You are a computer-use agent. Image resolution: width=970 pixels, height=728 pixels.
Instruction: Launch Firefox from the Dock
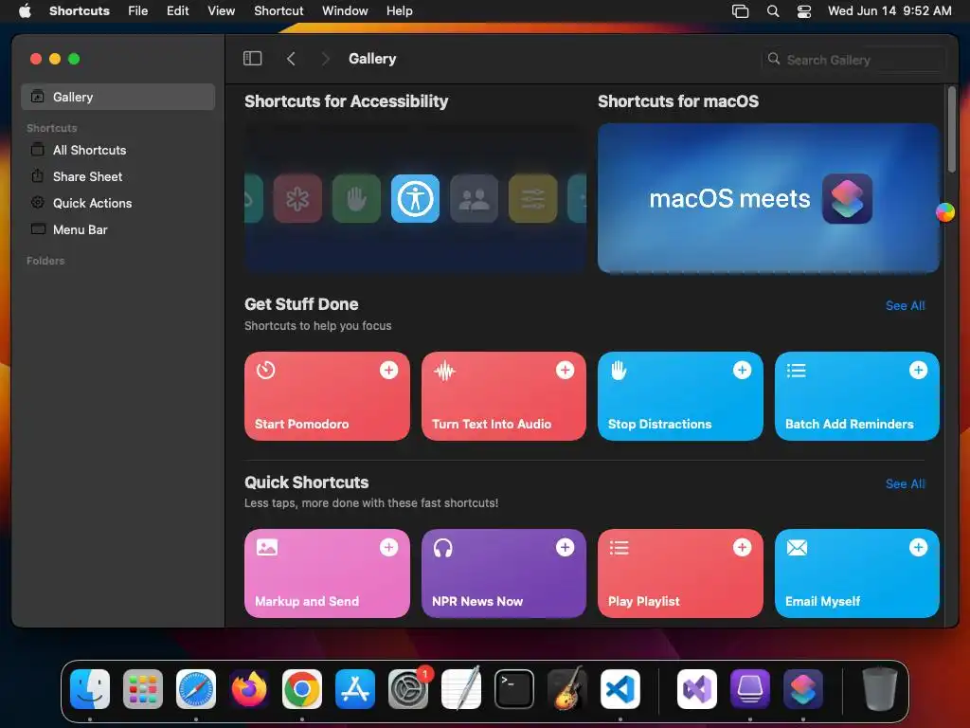(249, 689)
